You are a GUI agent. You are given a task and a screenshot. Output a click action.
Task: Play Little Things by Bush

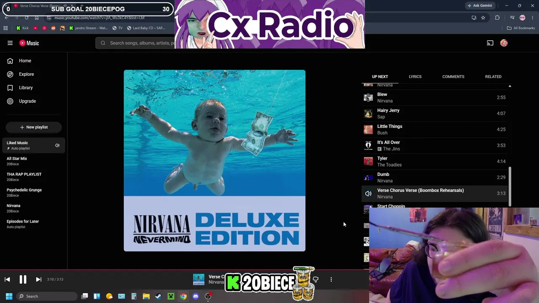pos(435,130)
